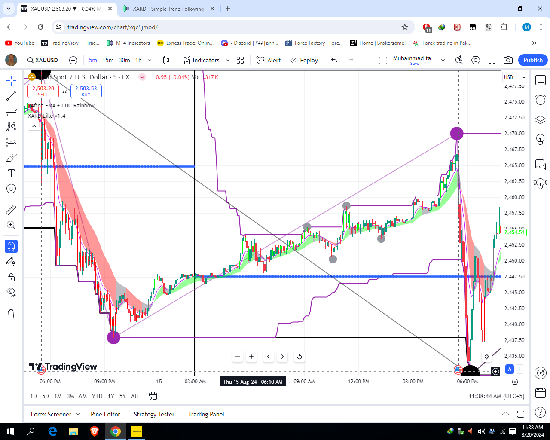Open the Pine Editor tab
550x440 pixels.
tap(105, 414)
